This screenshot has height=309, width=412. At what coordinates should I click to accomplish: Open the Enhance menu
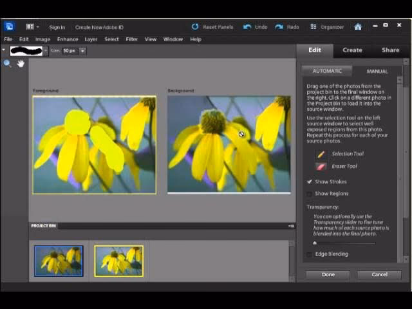click(x=68, y=39)
